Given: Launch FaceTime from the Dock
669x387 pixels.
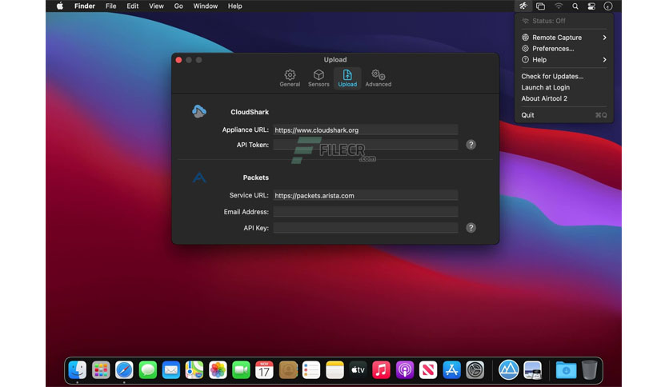Looking at the screenshot, I should (x=241, y=370).
